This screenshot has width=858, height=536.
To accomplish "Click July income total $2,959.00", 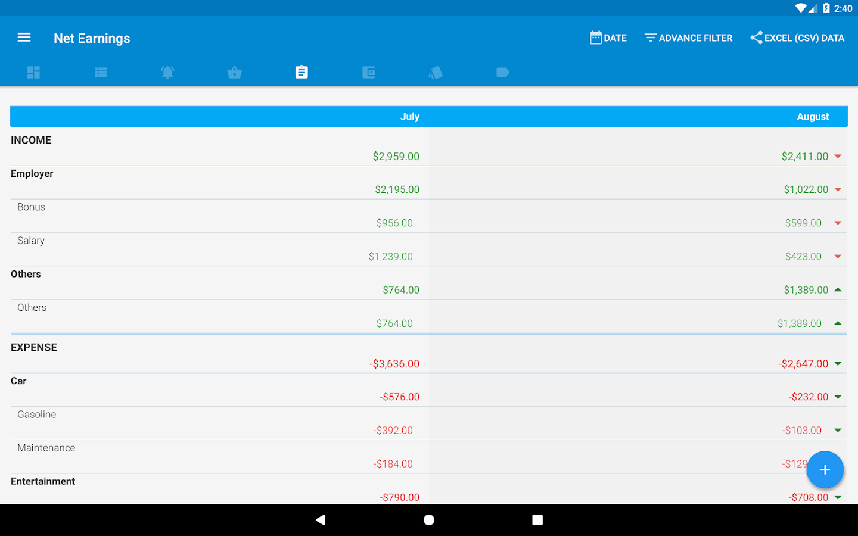I will (x=396, y=156).
